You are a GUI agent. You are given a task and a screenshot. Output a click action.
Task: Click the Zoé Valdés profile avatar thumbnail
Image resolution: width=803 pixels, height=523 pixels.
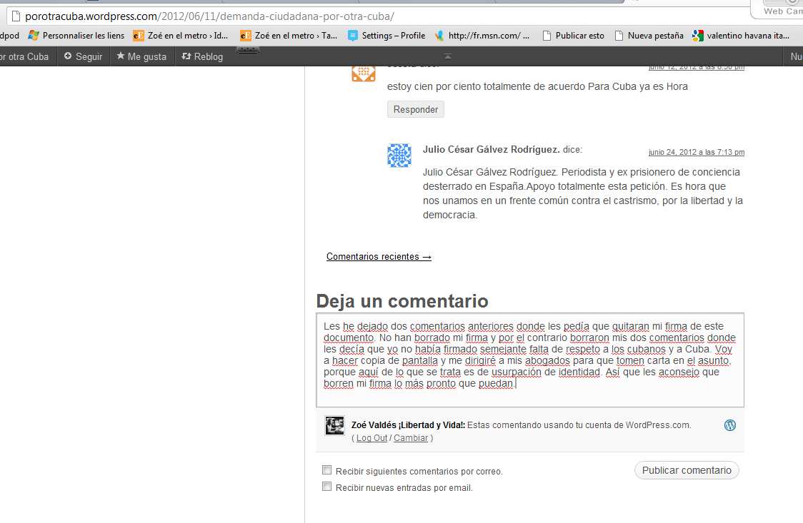coord(334,426)
